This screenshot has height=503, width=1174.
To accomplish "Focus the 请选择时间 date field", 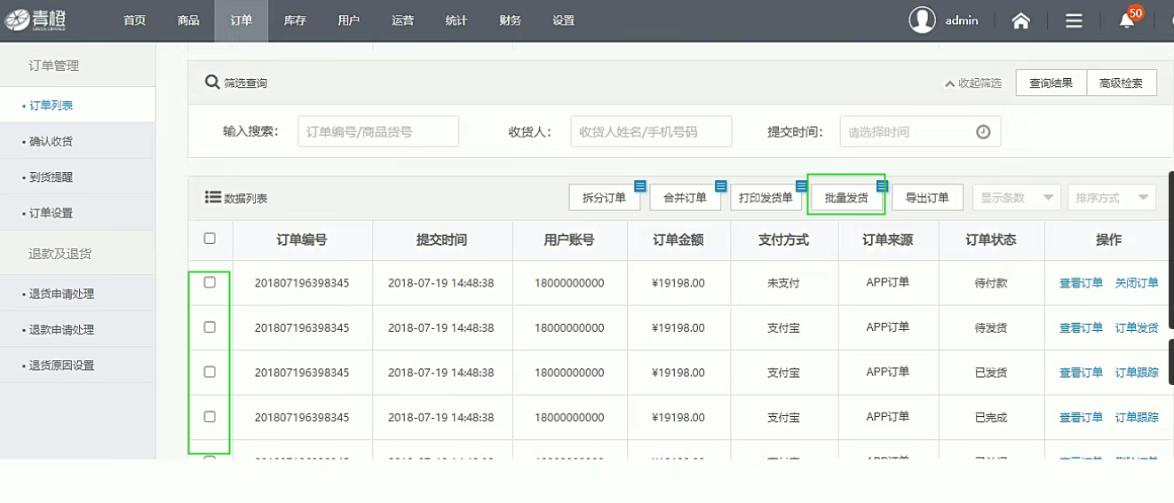I will tap(920, 131).
